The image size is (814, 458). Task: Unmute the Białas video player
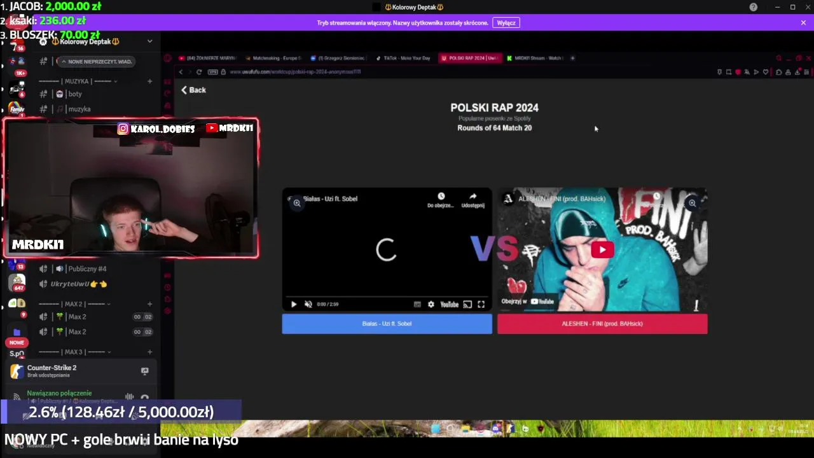pos(308,304)
